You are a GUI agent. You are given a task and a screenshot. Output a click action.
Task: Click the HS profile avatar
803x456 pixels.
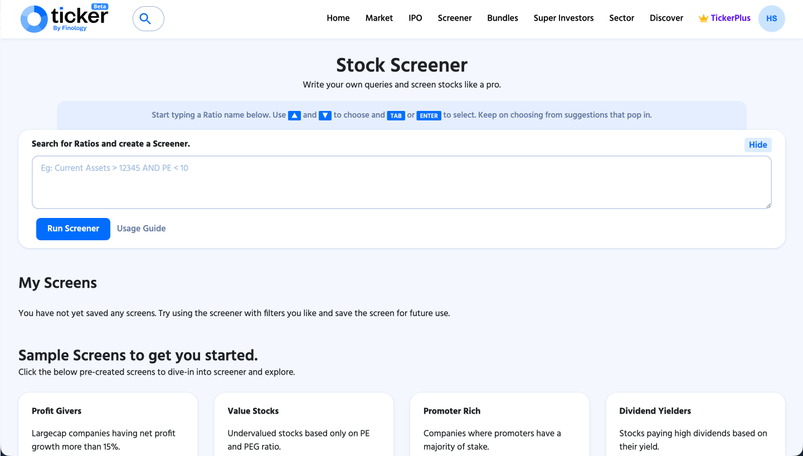click(x=771, y=18)
